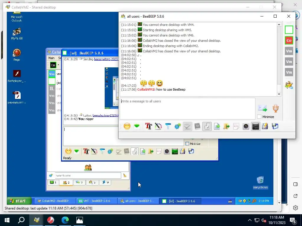
Task: Switch to bottom tab with number 9
Action: point(105,182)
